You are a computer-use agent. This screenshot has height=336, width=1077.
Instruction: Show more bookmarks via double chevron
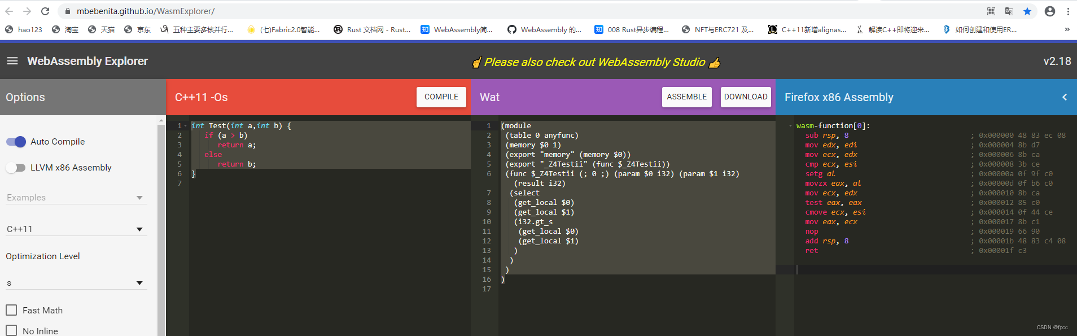tap(1067, 29)
